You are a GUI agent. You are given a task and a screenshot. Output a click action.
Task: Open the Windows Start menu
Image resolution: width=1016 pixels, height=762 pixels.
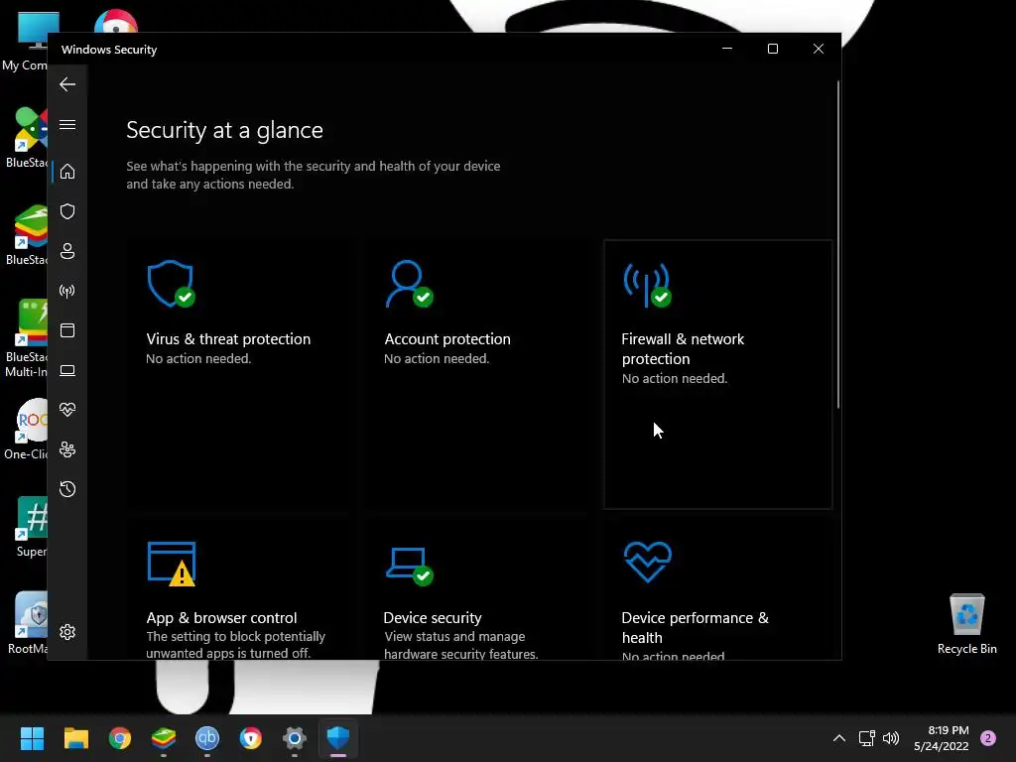[x=32, y=738]
